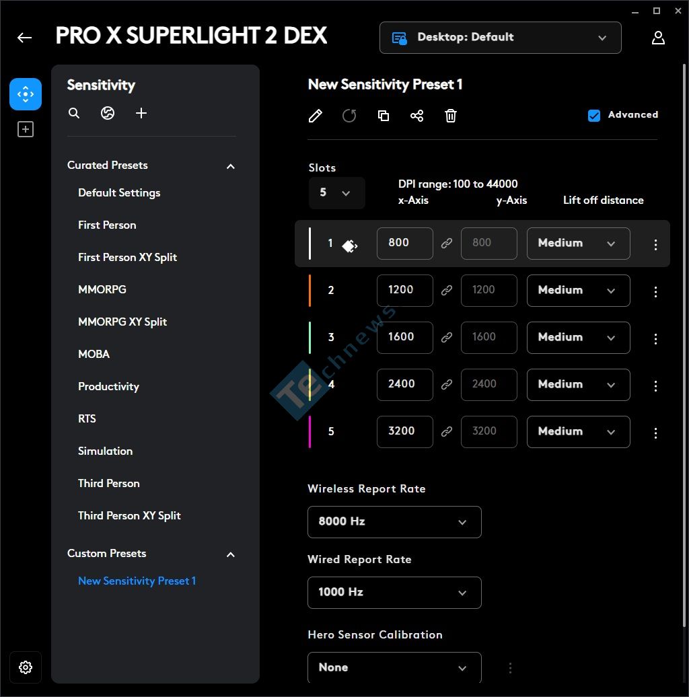The image size is (689, 697).
Task: Click the x-Axis DPI field of slot 2
Action: click(x=405, y=290)
